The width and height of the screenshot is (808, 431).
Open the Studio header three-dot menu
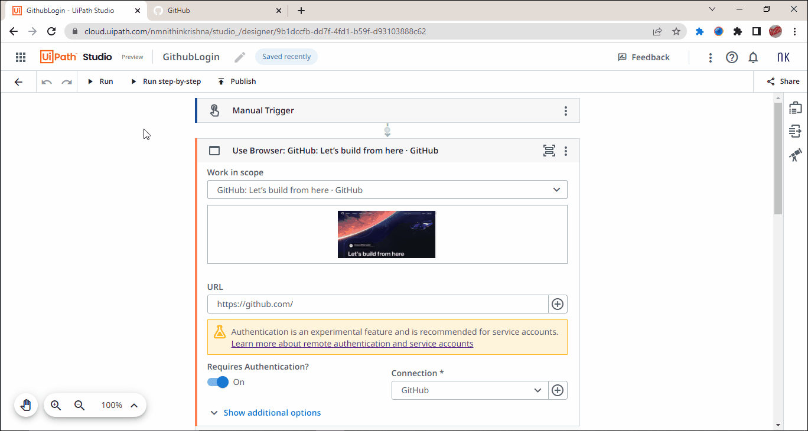point(711,57)
